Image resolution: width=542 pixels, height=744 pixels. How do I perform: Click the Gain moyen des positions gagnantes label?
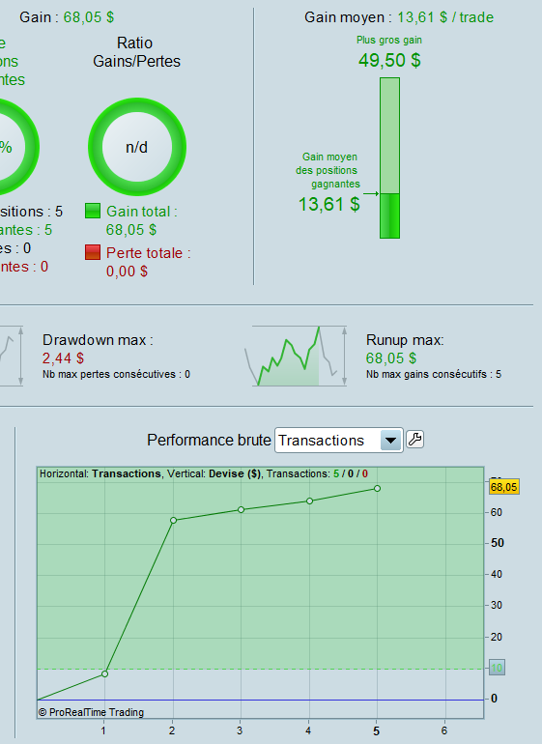point(328,170)
